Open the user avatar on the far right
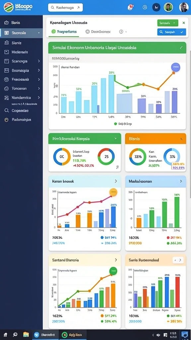The width and height of the screenshot is (191, 340). click(184, 7)
